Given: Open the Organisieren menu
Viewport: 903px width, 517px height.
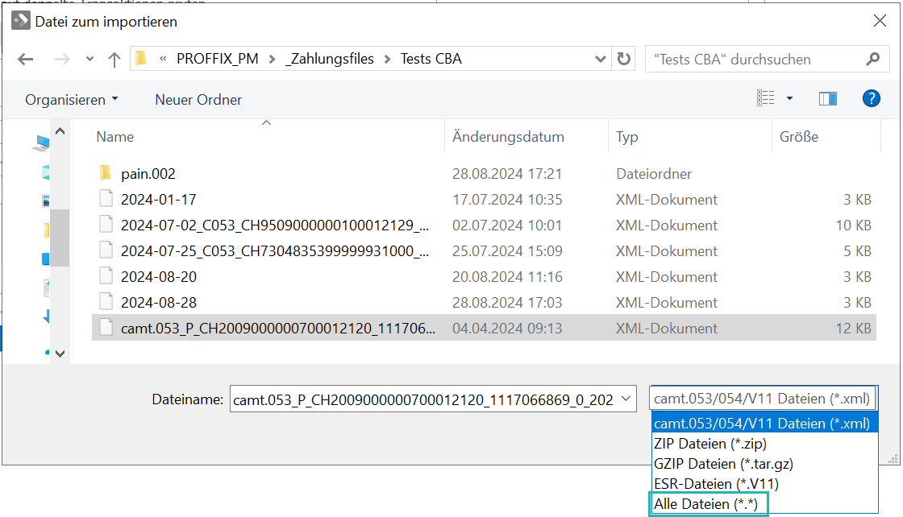Looking at the screenshot, I should pyautogui.click(x=72, y=100).
